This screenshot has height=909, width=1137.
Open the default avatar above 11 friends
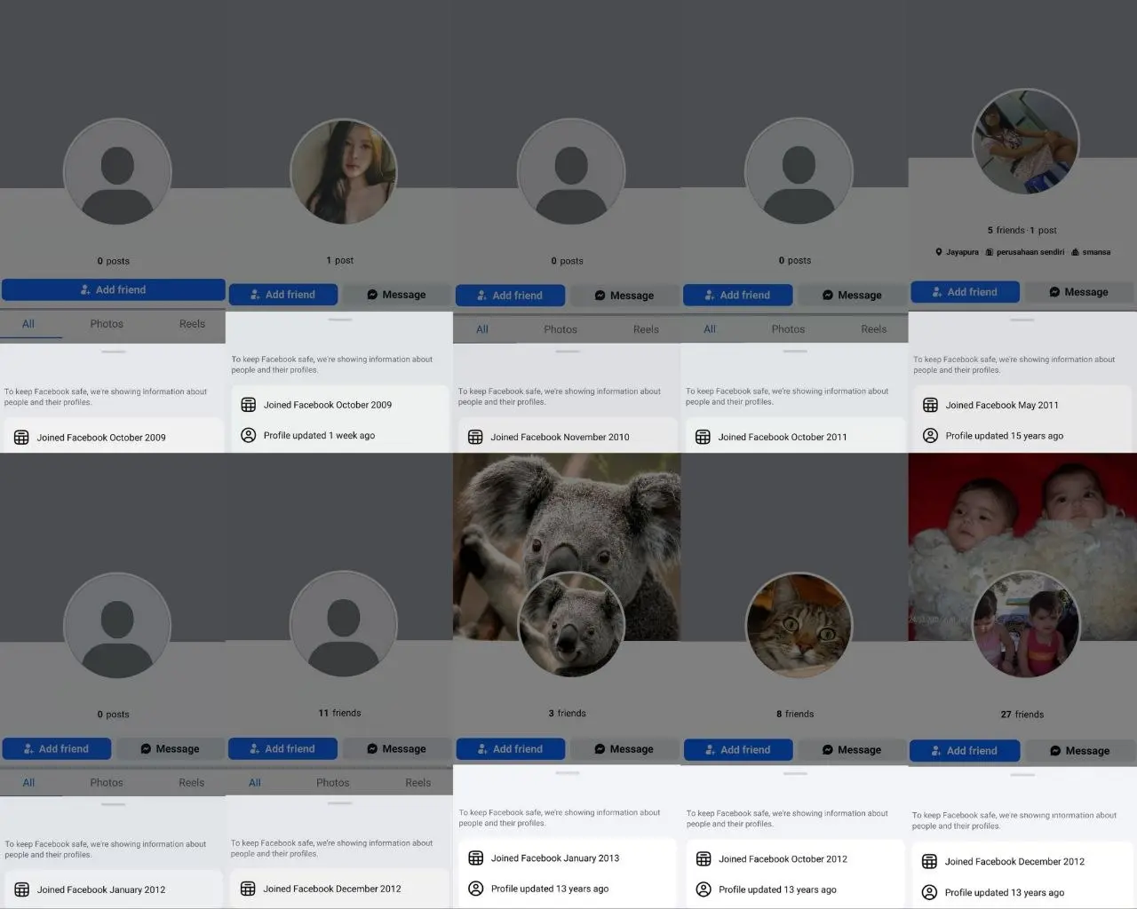tap(344, 624)
